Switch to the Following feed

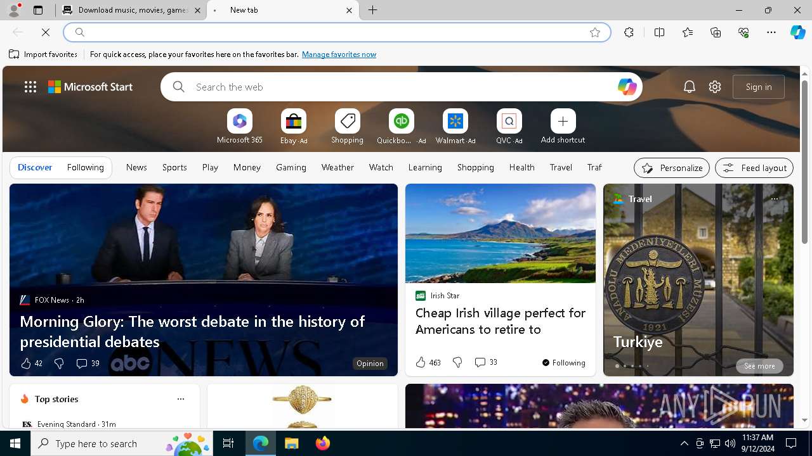pyautogui.click(x=85, y=167)
